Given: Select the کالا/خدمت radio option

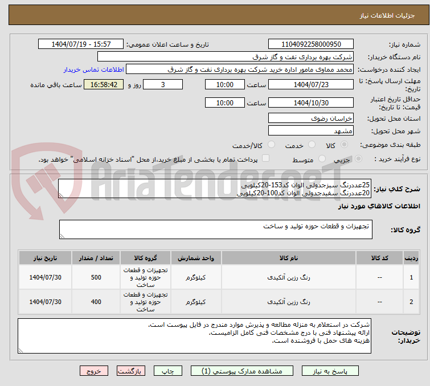Looking at the screenshot, I should (271, 145).
